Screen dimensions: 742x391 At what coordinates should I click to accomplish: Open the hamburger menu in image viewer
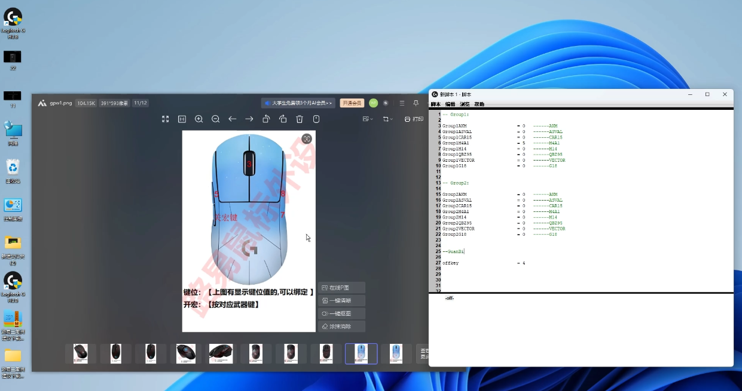pyautogui.click(x=402, y=103)
